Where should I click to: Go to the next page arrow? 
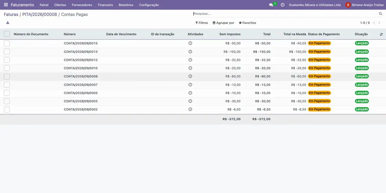pos(379,23)
